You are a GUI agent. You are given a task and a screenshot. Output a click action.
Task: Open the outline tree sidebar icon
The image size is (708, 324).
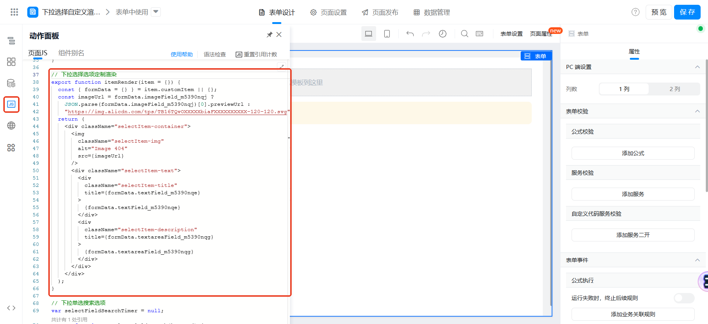(x=11, y=41)
